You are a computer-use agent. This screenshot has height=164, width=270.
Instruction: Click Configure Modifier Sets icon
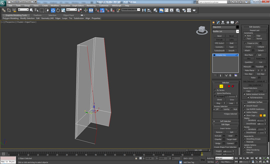tap(236, 76)
